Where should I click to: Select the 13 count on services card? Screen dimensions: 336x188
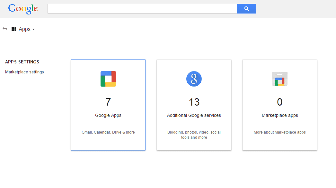click(194, 102)
